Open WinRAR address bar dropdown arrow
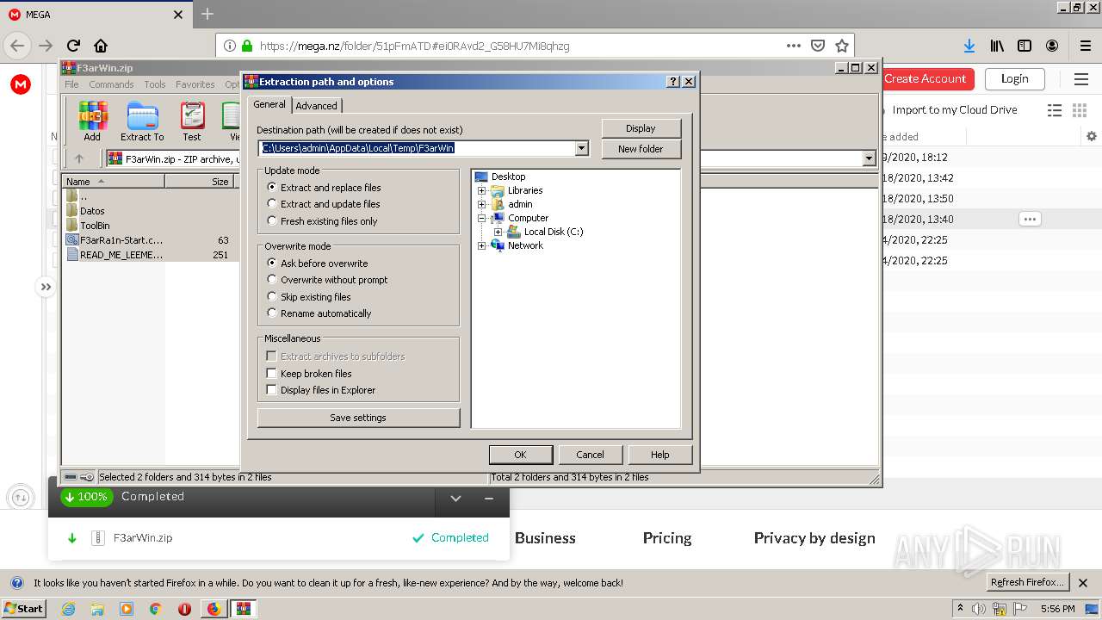The image size is (1102, 620). [869, 158]
